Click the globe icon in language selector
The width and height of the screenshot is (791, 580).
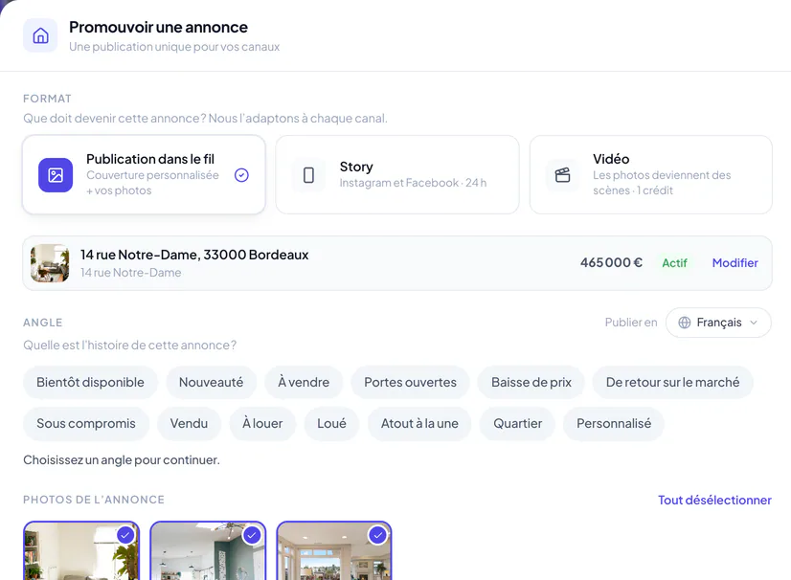point(685,323)
